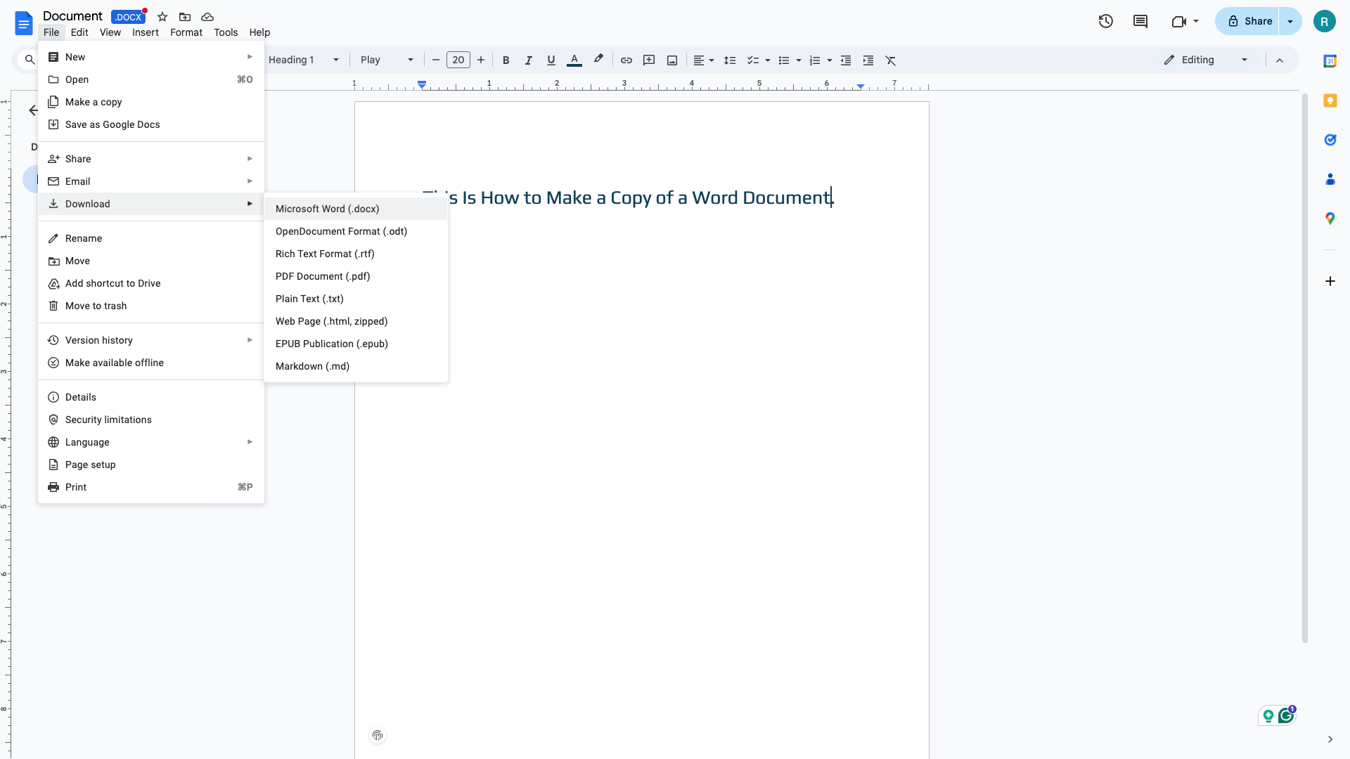
Task: Open the highlight color tool
Action: tap(598, 60)
